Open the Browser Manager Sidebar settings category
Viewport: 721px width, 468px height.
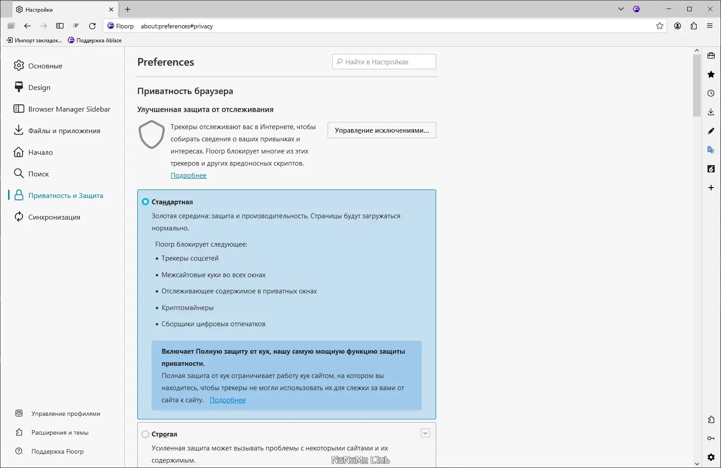[69, 109]
